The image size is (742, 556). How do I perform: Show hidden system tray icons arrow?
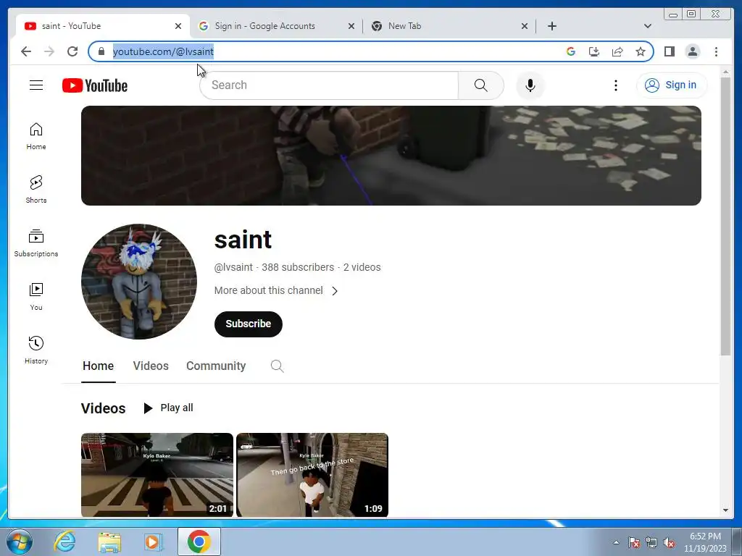(x=616, y=542)
